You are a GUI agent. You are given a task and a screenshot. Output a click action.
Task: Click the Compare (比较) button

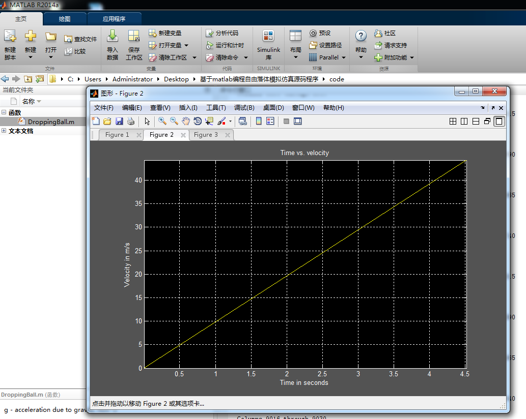[x=75, y=51]
